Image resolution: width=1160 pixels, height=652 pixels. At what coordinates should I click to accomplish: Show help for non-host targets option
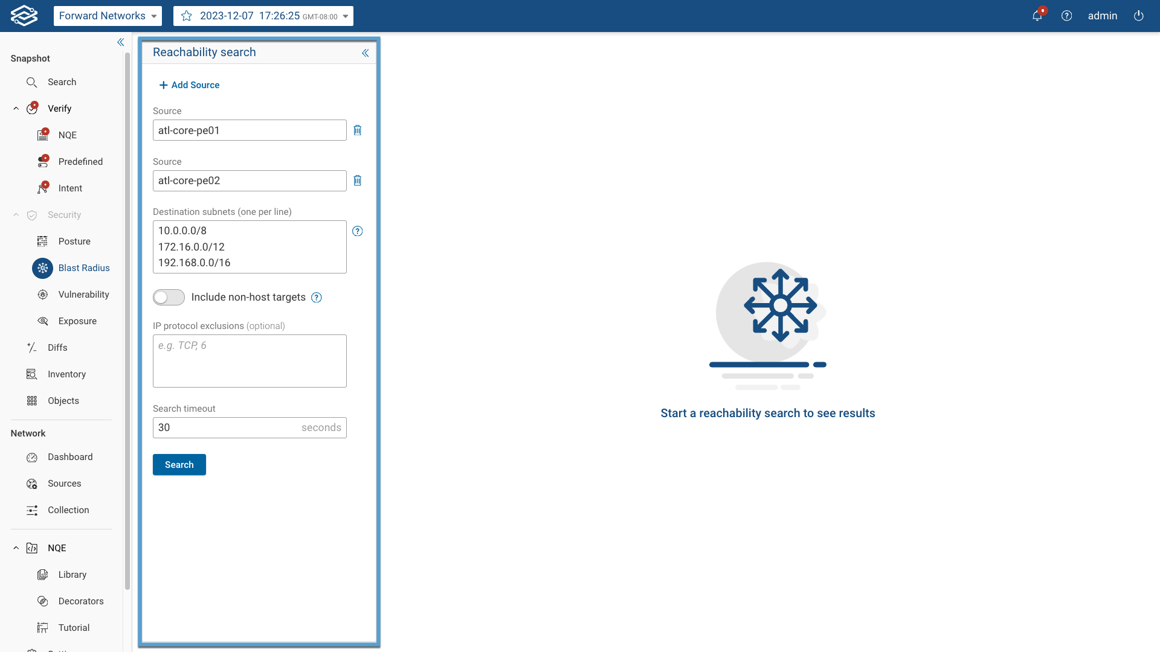pyautogui.click(x=317, y=298)
